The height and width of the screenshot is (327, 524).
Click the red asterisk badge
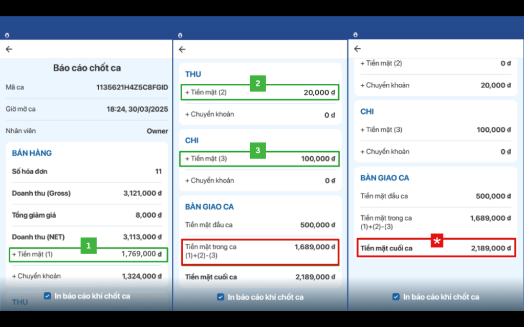pos(436,241)
